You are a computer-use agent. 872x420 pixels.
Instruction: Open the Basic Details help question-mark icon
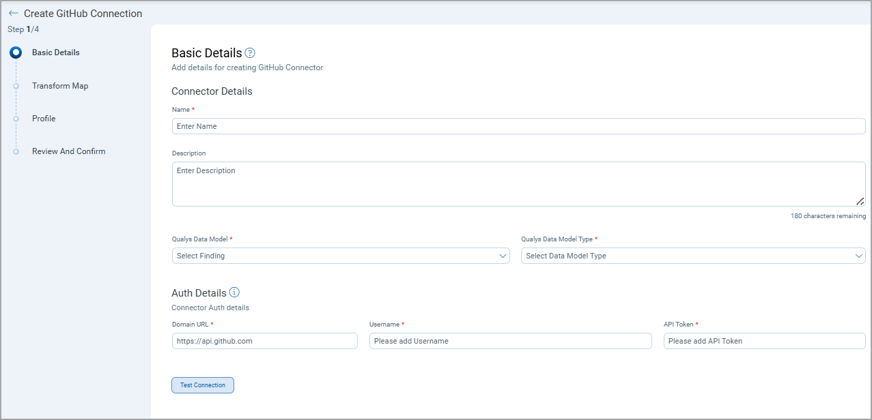click(250, 53)
